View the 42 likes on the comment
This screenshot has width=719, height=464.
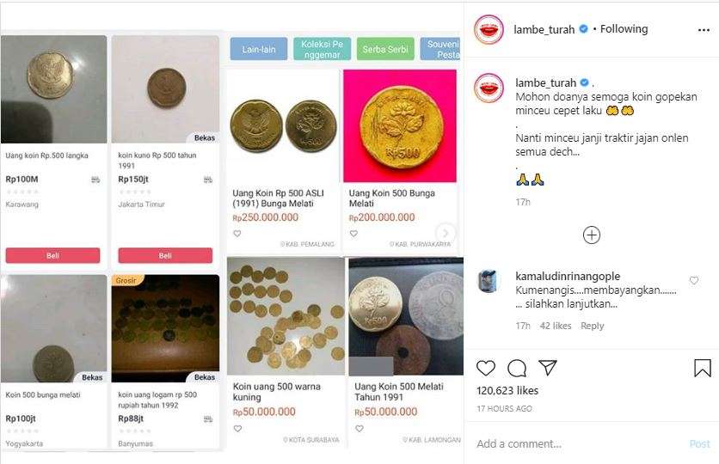pos(556,326)
